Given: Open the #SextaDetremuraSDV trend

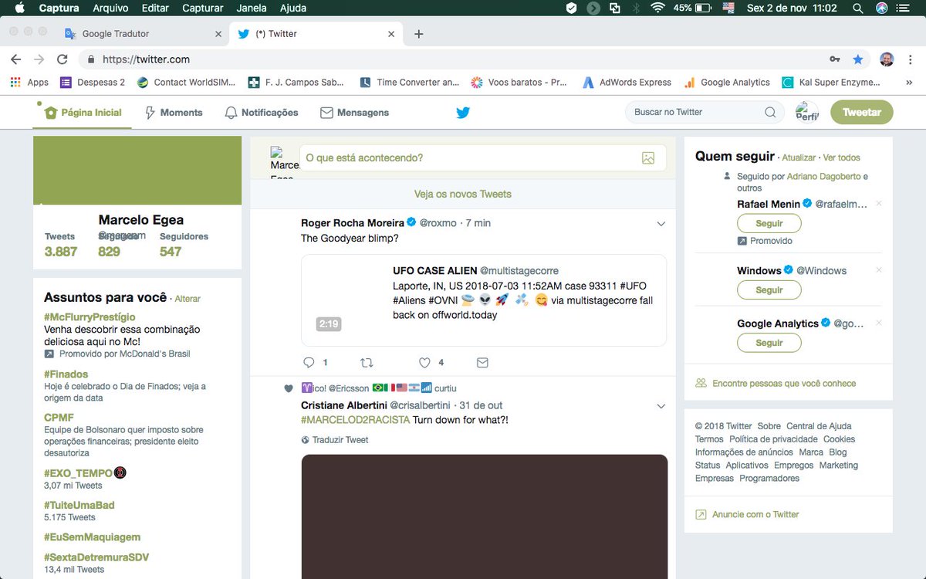Looking at the screenshot, I should point(96,557).
